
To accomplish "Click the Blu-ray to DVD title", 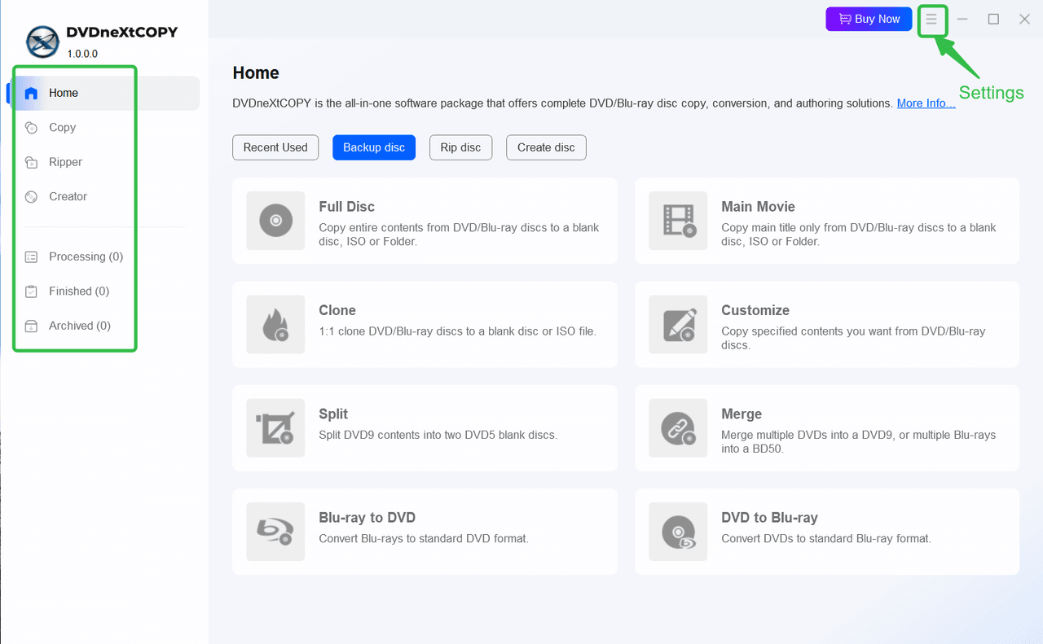I will [x=367, y=518].
